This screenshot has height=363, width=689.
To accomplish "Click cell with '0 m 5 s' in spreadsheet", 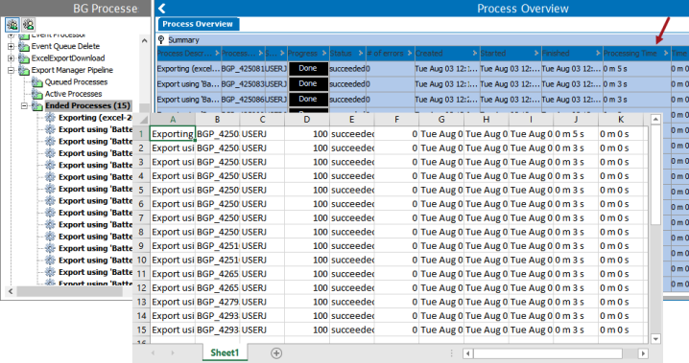I will click(x=576, y=134).
